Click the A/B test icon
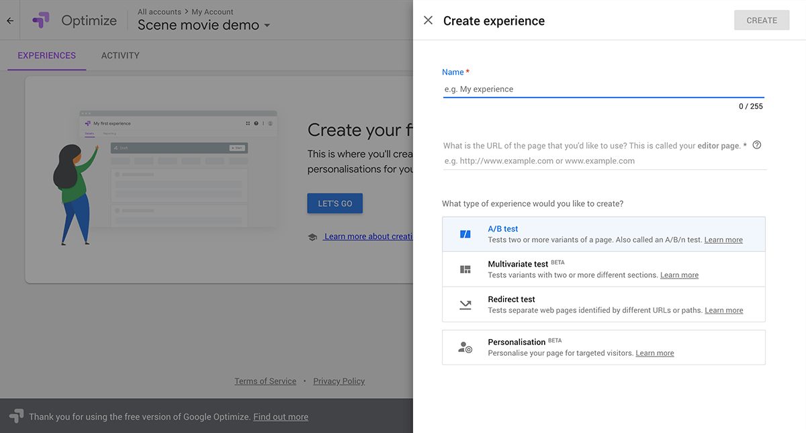806x433 pixels. point(465,234)
